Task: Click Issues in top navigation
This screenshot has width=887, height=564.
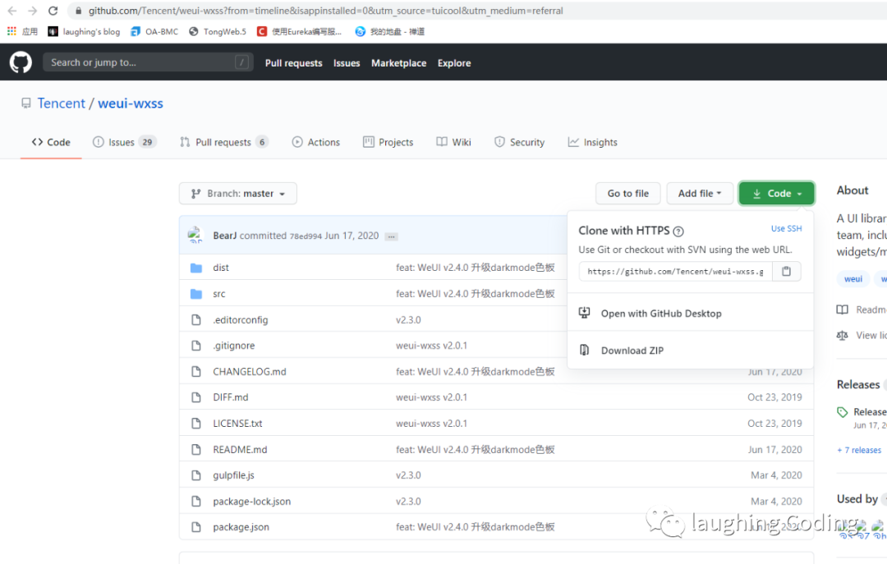Action: [347, 62]
